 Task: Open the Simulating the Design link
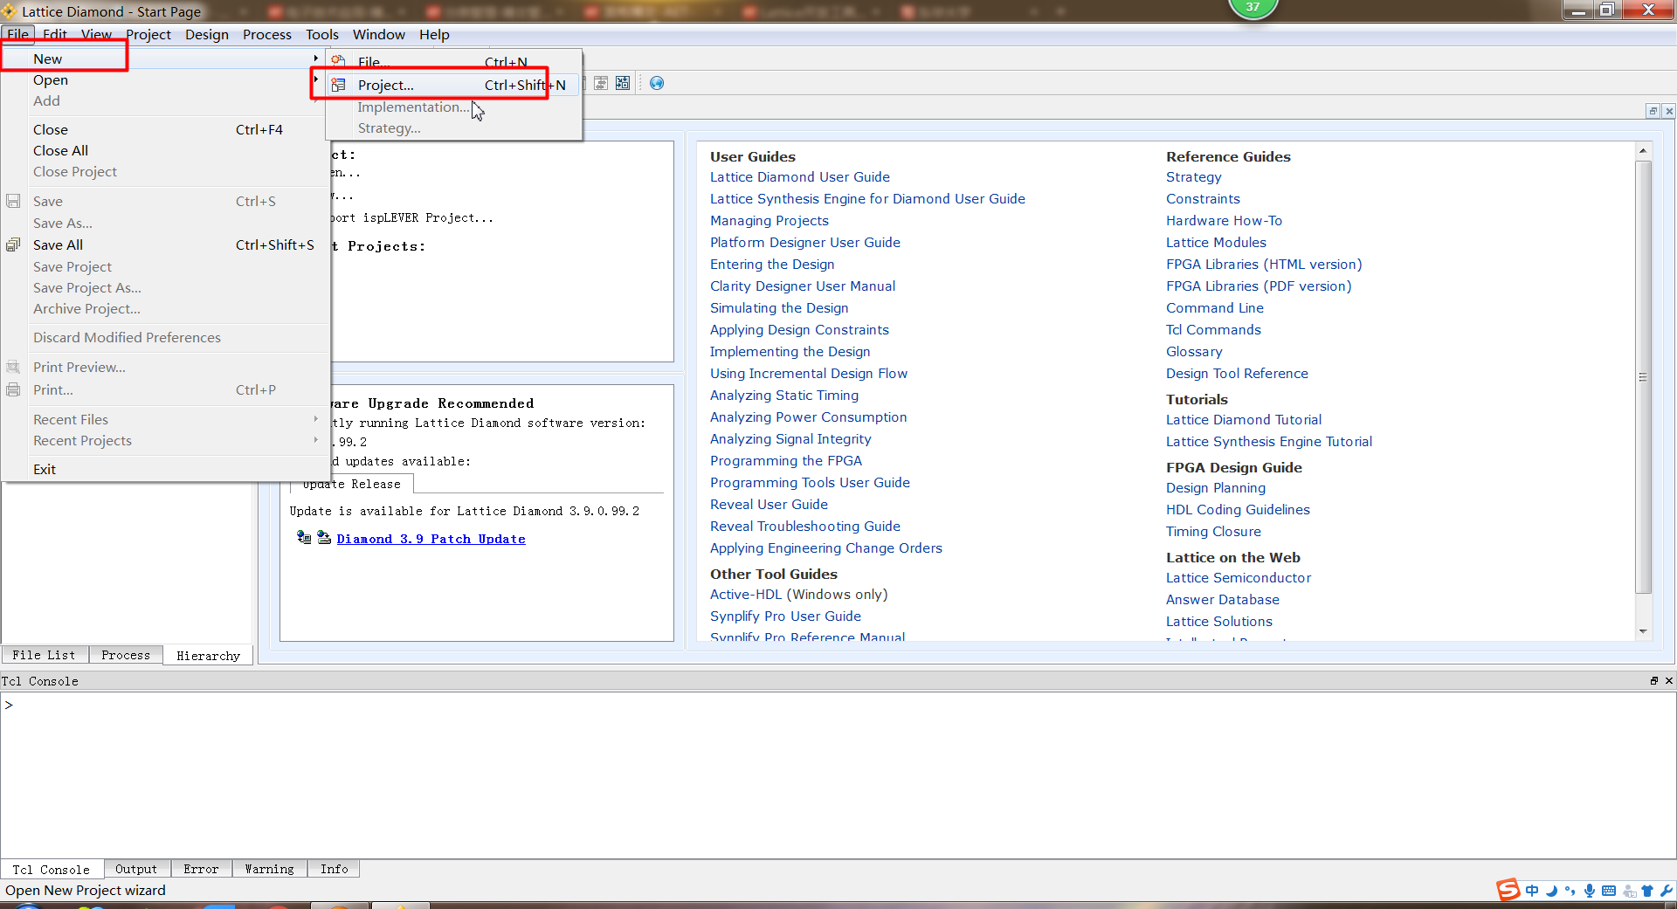point(779,307)
